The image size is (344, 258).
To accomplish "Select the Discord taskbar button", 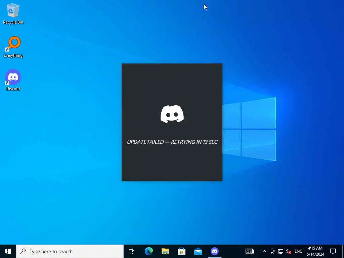I will [x=215, y=251].
